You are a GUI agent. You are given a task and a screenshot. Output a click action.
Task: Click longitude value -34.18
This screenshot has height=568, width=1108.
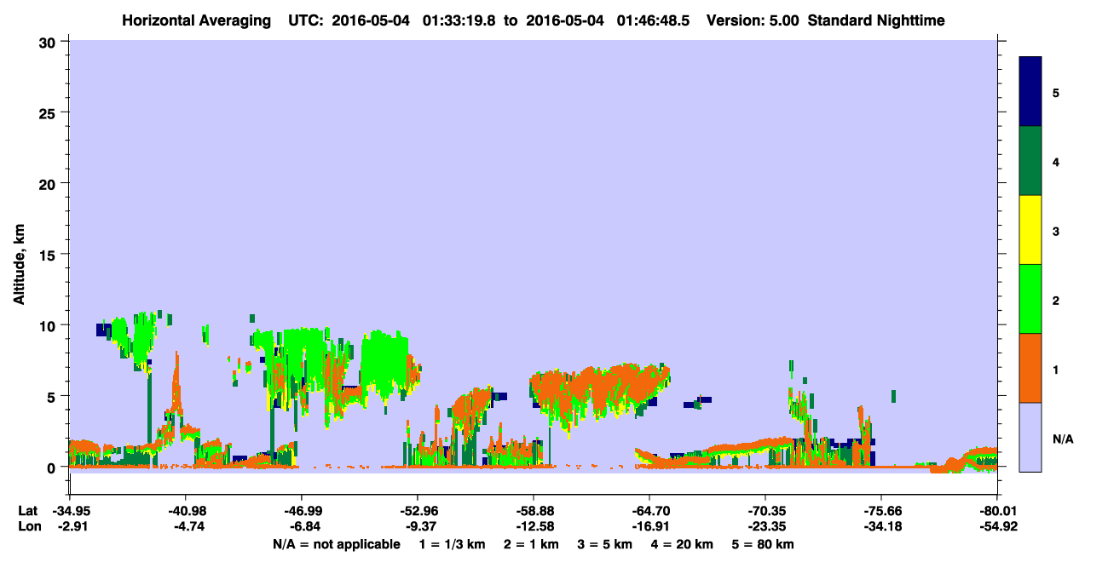[x=881, y=526]
